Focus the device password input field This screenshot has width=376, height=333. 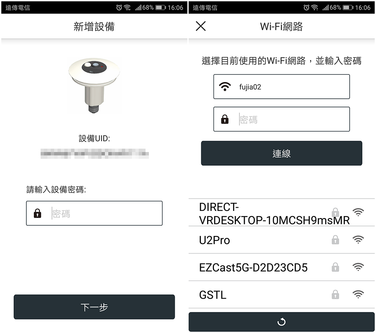pyautogui.click(x=94, y=213)
